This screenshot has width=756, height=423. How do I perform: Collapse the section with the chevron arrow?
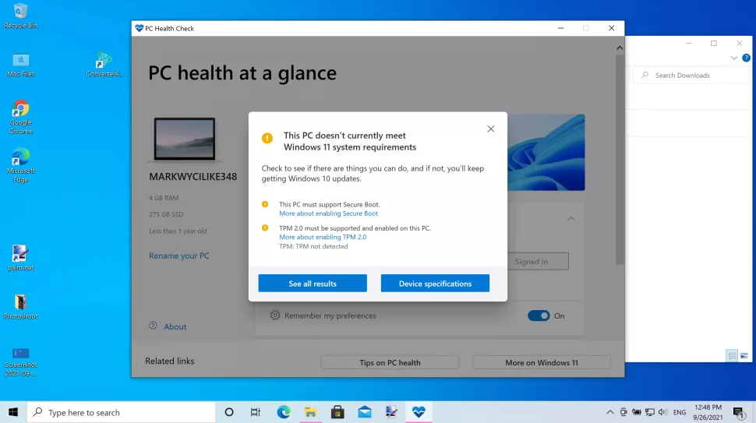[x=571, y=219]
